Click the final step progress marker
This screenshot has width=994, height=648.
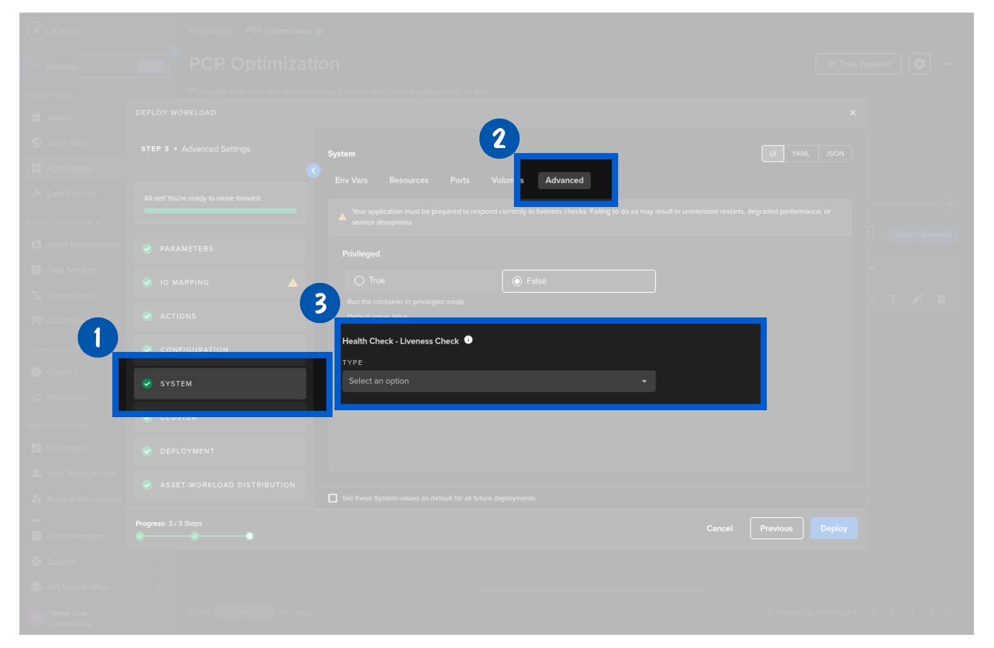250,536
